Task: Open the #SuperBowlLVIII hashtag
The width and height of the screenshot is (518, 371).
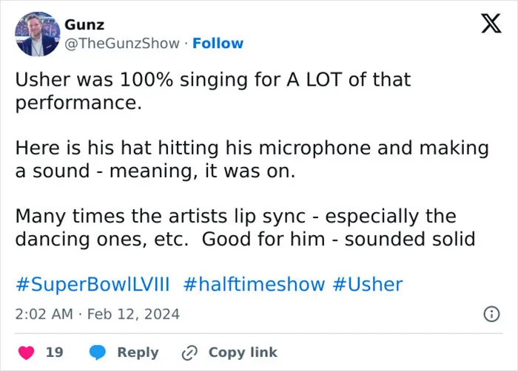Action: [x=92, y=285]
